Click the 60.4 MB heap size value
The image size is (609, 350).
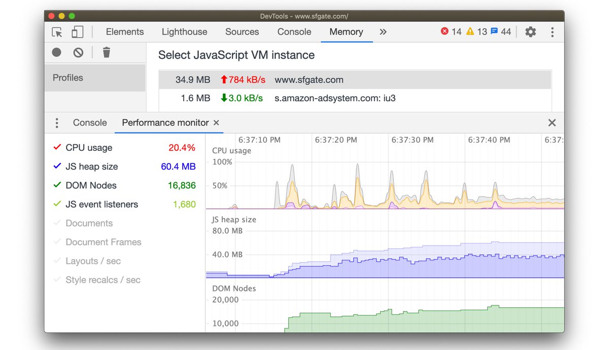click(178, 167)
